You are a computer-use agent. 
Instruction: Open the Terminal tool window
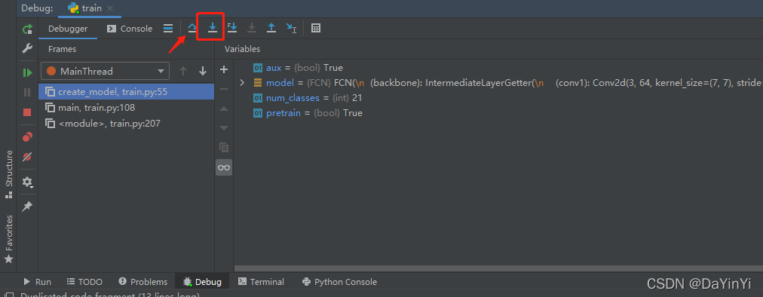point(261,282)
